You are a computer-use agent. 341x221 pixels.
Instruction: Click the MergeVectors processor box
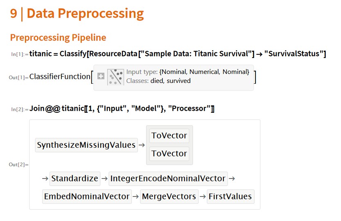point(169,196)
